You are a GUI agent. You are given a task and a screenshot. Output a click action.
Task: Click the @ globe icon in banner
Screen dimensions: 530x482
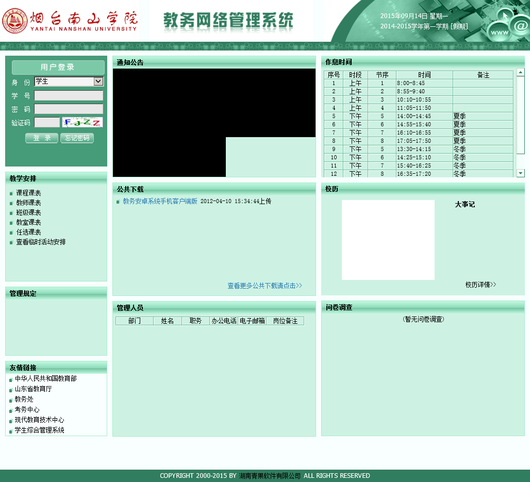click(521, 26)
